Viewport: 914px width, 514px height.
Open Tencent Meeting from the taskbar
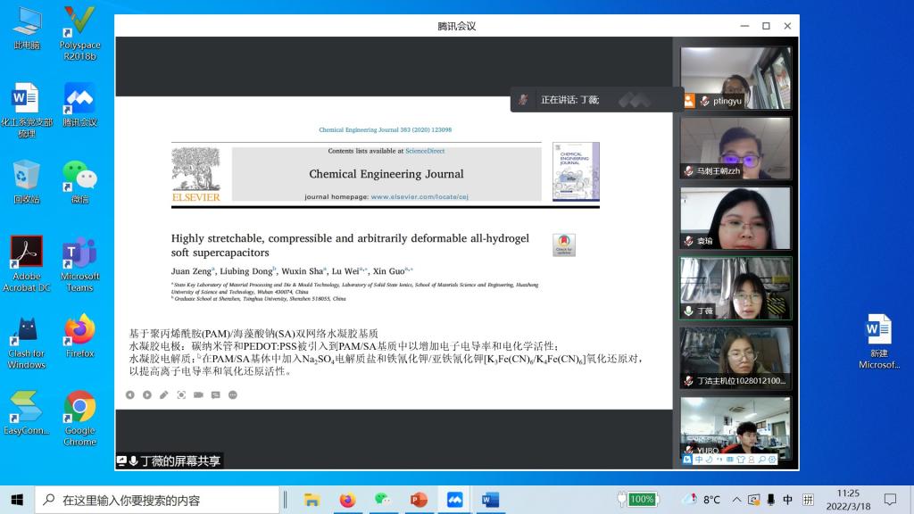454,500
